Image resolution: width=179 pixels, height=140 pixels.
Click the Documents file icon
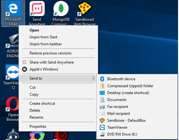(x=102, y=100)
